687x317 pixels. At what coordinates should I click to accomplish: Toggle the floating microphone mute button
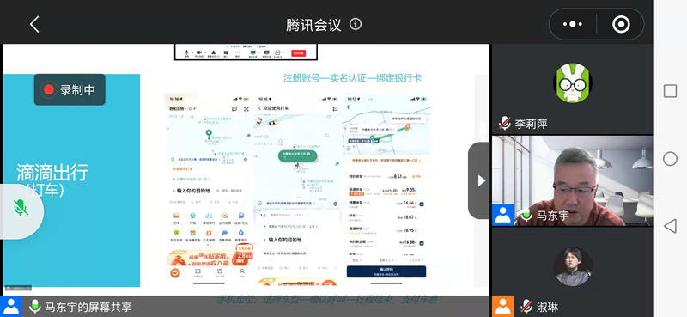pyautogui.click(x=21, y=207)
